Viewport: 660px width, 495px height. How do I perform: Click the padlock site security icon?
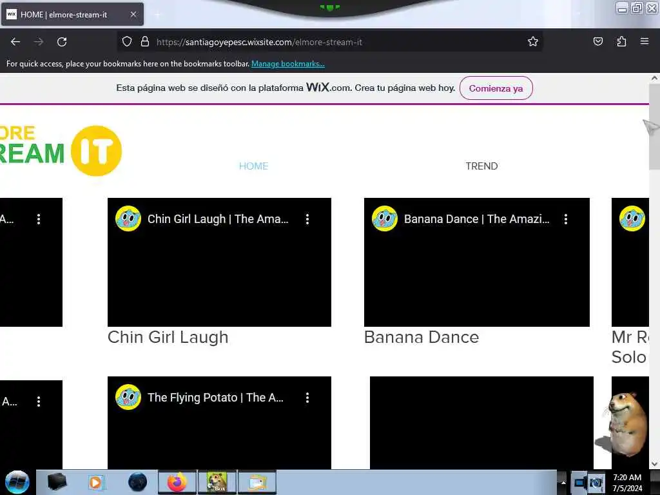click(x=145, y=41)
